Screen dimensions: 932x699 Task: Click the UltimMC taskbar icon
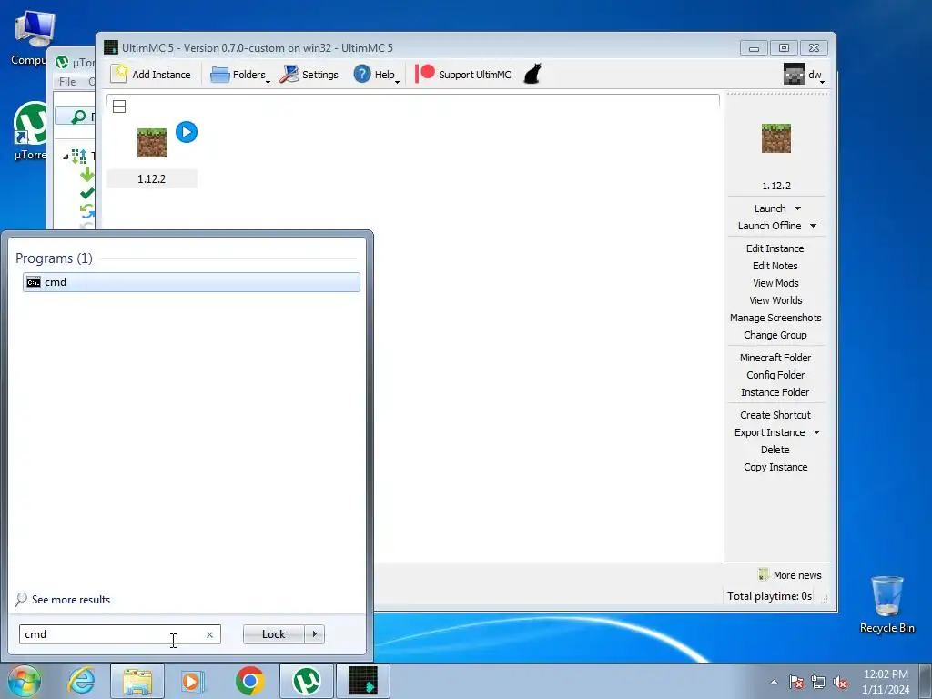[x=363, y=681]
